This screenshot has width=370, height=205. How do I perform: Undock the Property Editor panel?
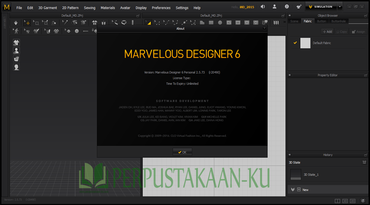tap(365, 75)
